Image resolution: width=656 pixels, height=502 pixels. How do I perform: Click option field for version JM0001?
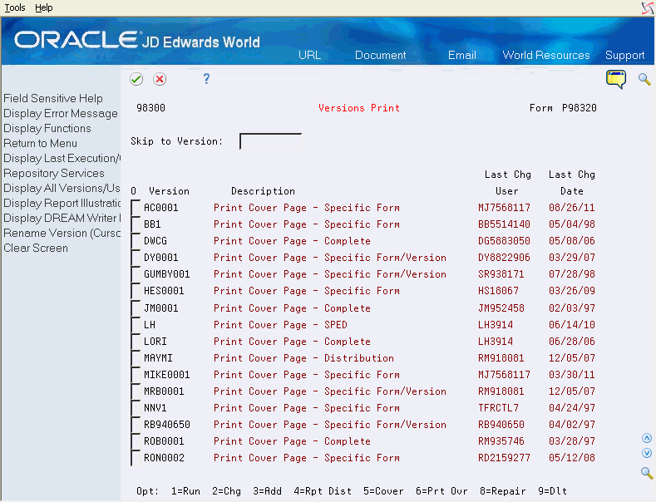coord(136,308)
